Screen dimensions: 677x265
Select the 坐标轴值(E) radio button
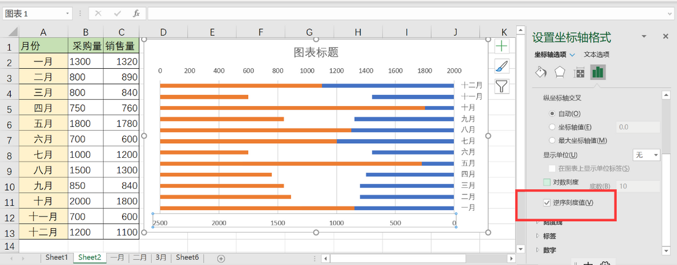pyautogui.click(x=553, y=127)
